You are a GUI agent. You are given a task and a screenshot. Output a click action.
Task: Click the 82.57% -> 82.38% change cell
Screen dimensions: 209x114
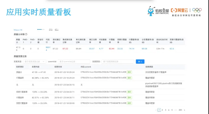click(40, 97)
